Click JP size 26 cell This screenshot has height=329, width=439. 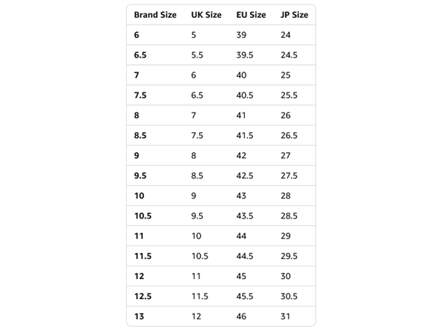pos(285,116)
